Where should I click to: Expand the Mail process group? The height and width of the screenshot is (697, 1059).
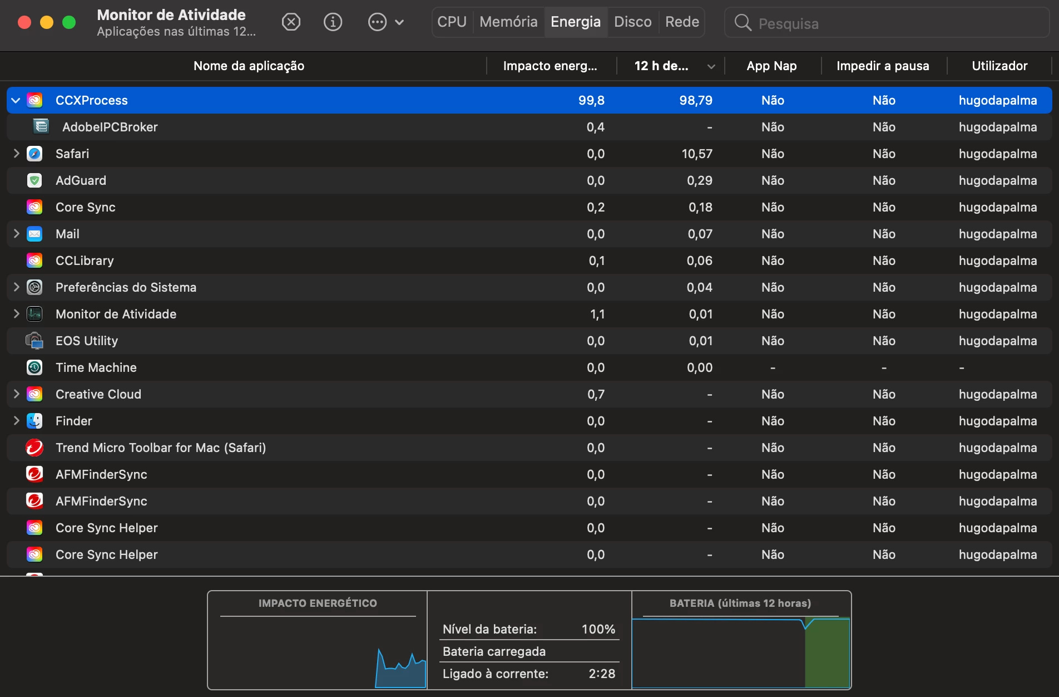pos(16,234)
